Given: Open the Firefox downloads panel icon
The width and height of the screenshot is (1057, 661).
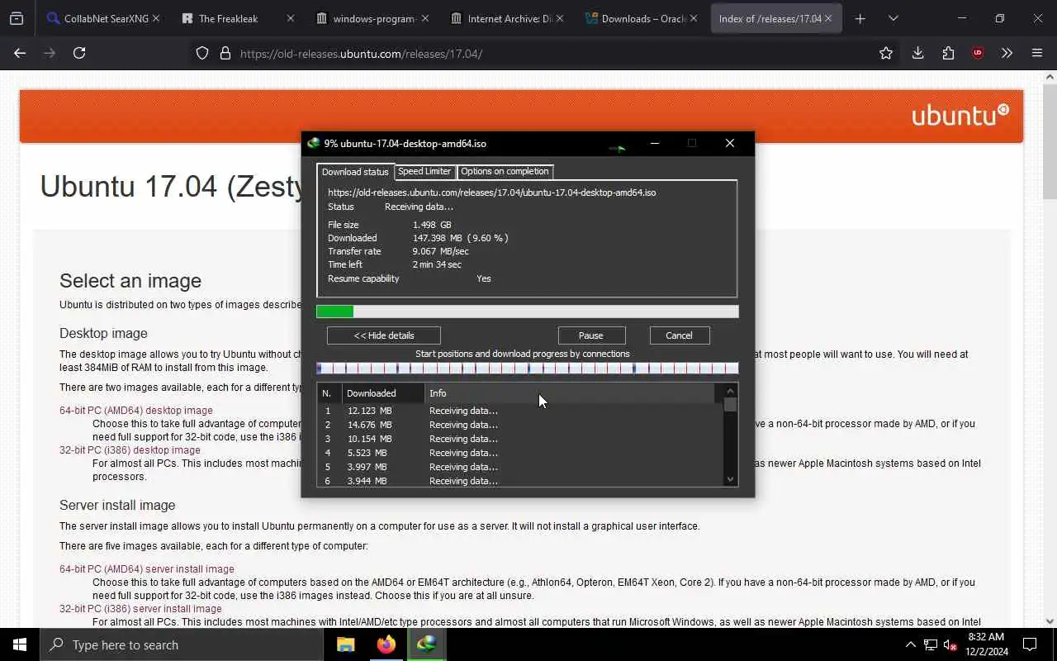Looking at the screenshot, I should pos(917,53).
